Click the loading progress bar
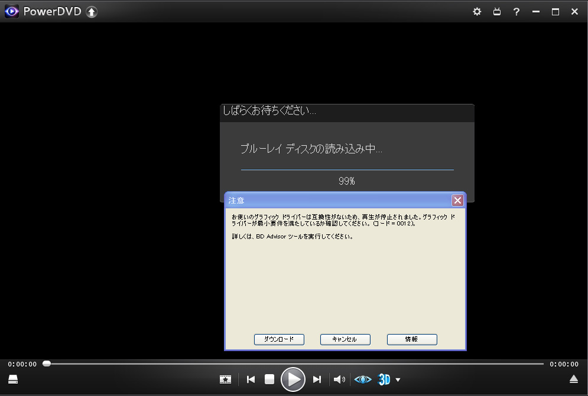The image size is (588, 396). tap(347, 170)
